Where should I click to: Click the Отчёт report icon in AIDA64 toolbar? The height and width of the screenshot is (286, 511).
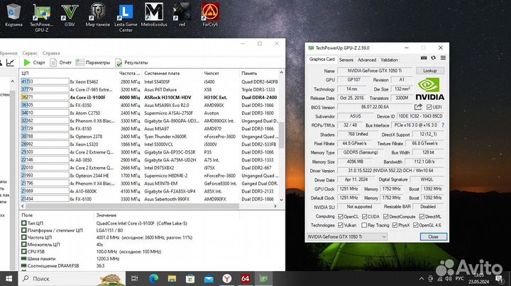point(53,62)
